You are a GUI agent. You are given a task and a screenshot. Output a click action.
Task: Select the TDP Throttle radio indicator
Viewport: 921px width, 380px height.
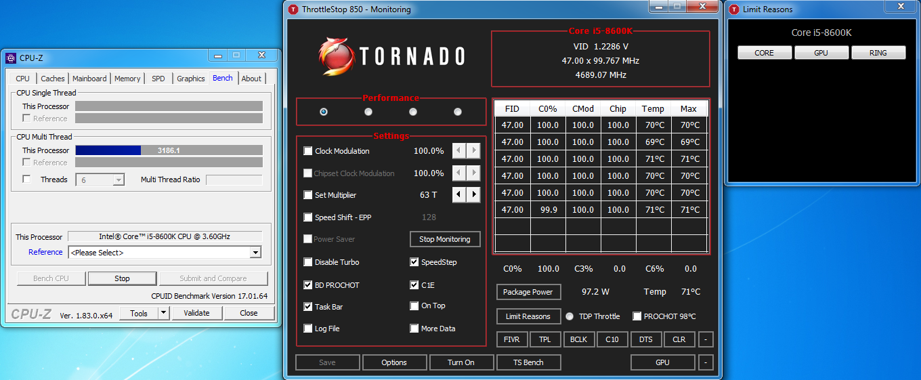570,316
